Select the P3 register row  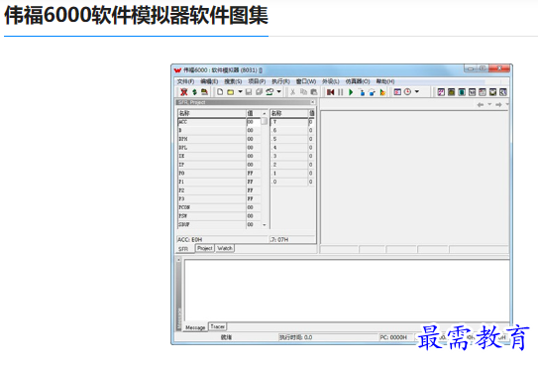[219, 198]
